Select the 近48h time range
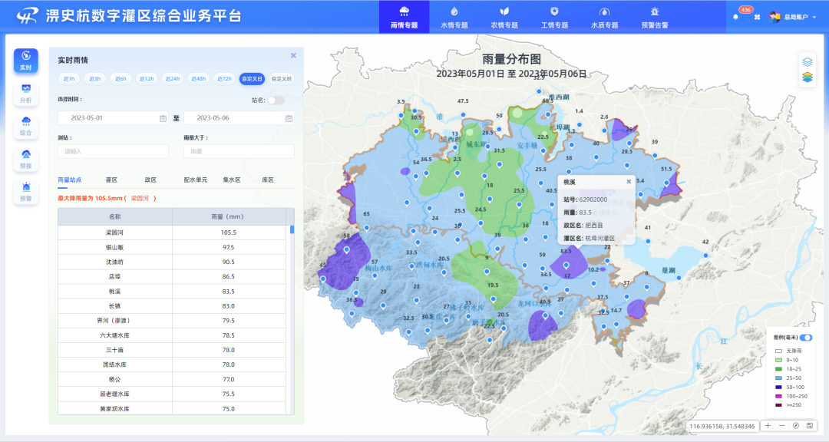Screen dimensions: 829x442 tap(198, 79)
